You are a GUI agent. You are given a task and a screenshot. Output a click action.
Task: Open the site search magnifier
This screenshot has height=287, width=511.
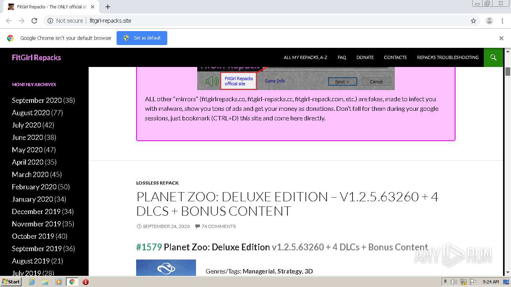493,57
